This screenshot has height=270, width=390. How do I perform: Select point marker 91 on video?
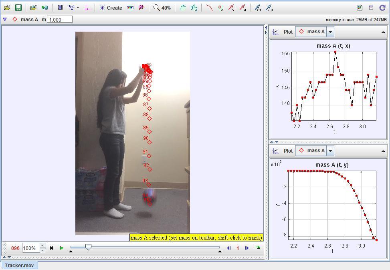point(149,156)
